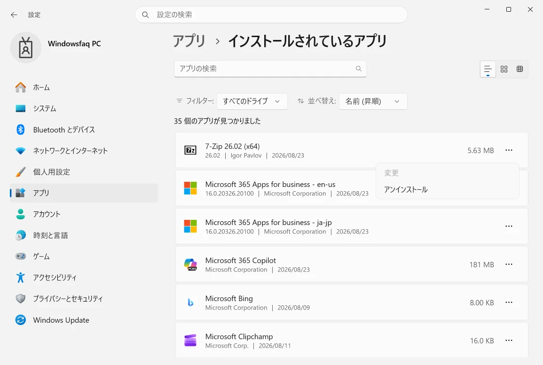The height and width of the screenshot is (365, 543).
Task: Click the Microsoft Clipchamp app icon
Action: 190,341
